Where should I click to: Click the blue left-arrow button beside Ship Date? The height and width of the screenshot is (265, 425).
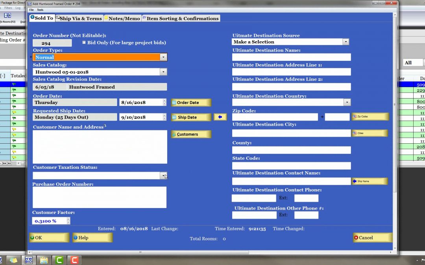[220, 117]
